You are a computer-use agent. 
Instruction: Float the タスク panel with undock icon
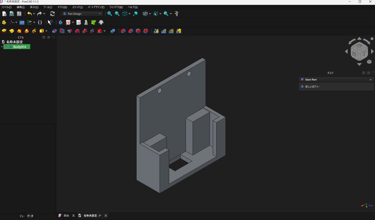[x=369, y=73]
